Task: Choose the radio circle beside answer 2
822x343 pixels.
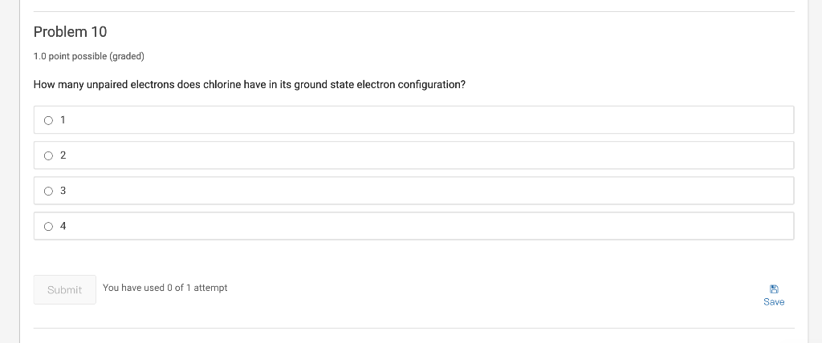Action: pyautogui.click(x=49, y=155)
